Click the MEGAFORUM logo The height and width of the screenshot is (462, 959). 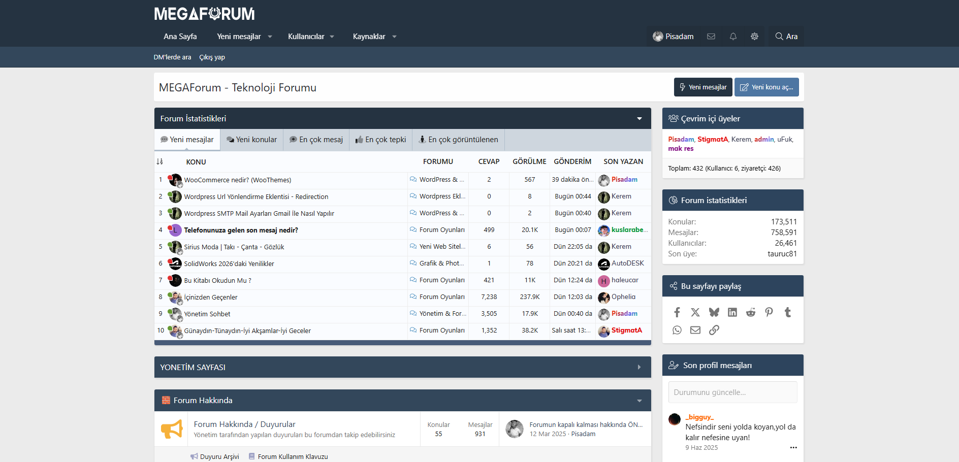pos(204,14)
